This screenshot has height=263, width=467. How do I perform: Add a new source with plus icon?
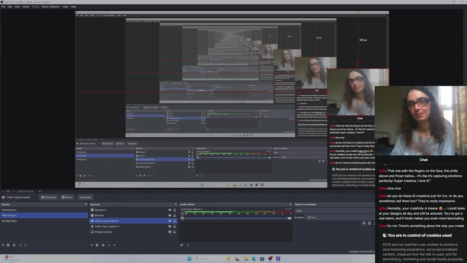point(92,245)
